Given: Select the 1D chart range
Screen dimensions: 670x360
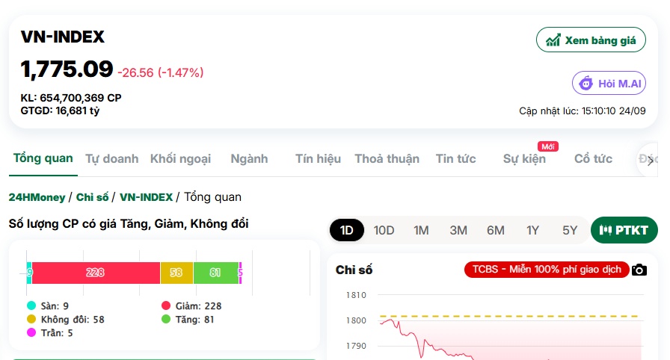Looking at the screenshot, I should [x=346, y=230].
